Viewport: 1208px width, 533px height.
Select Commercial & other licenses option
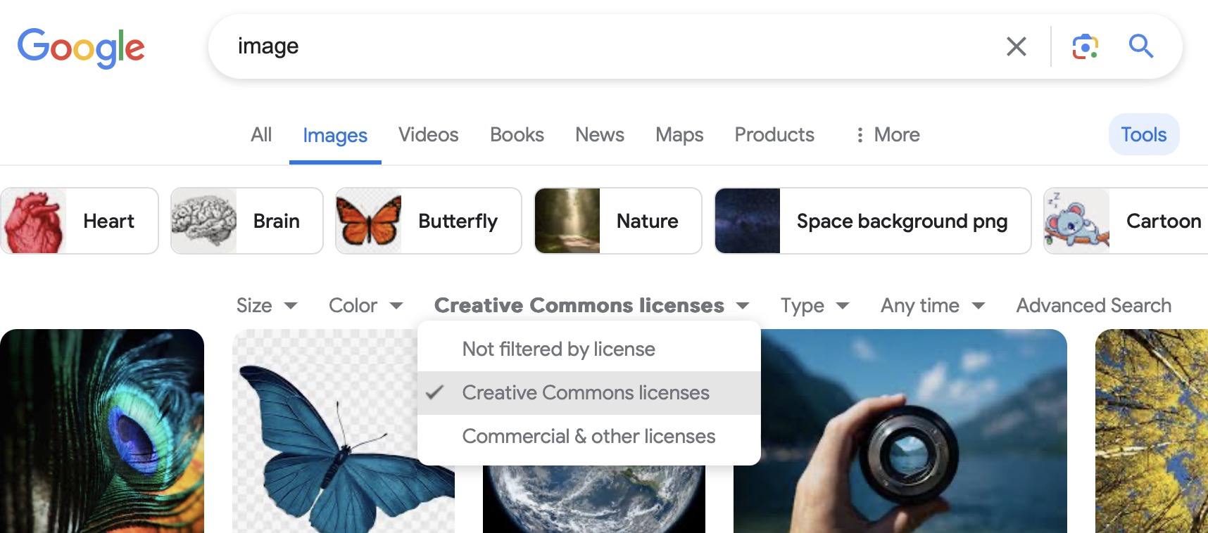[x=589, y=437]
